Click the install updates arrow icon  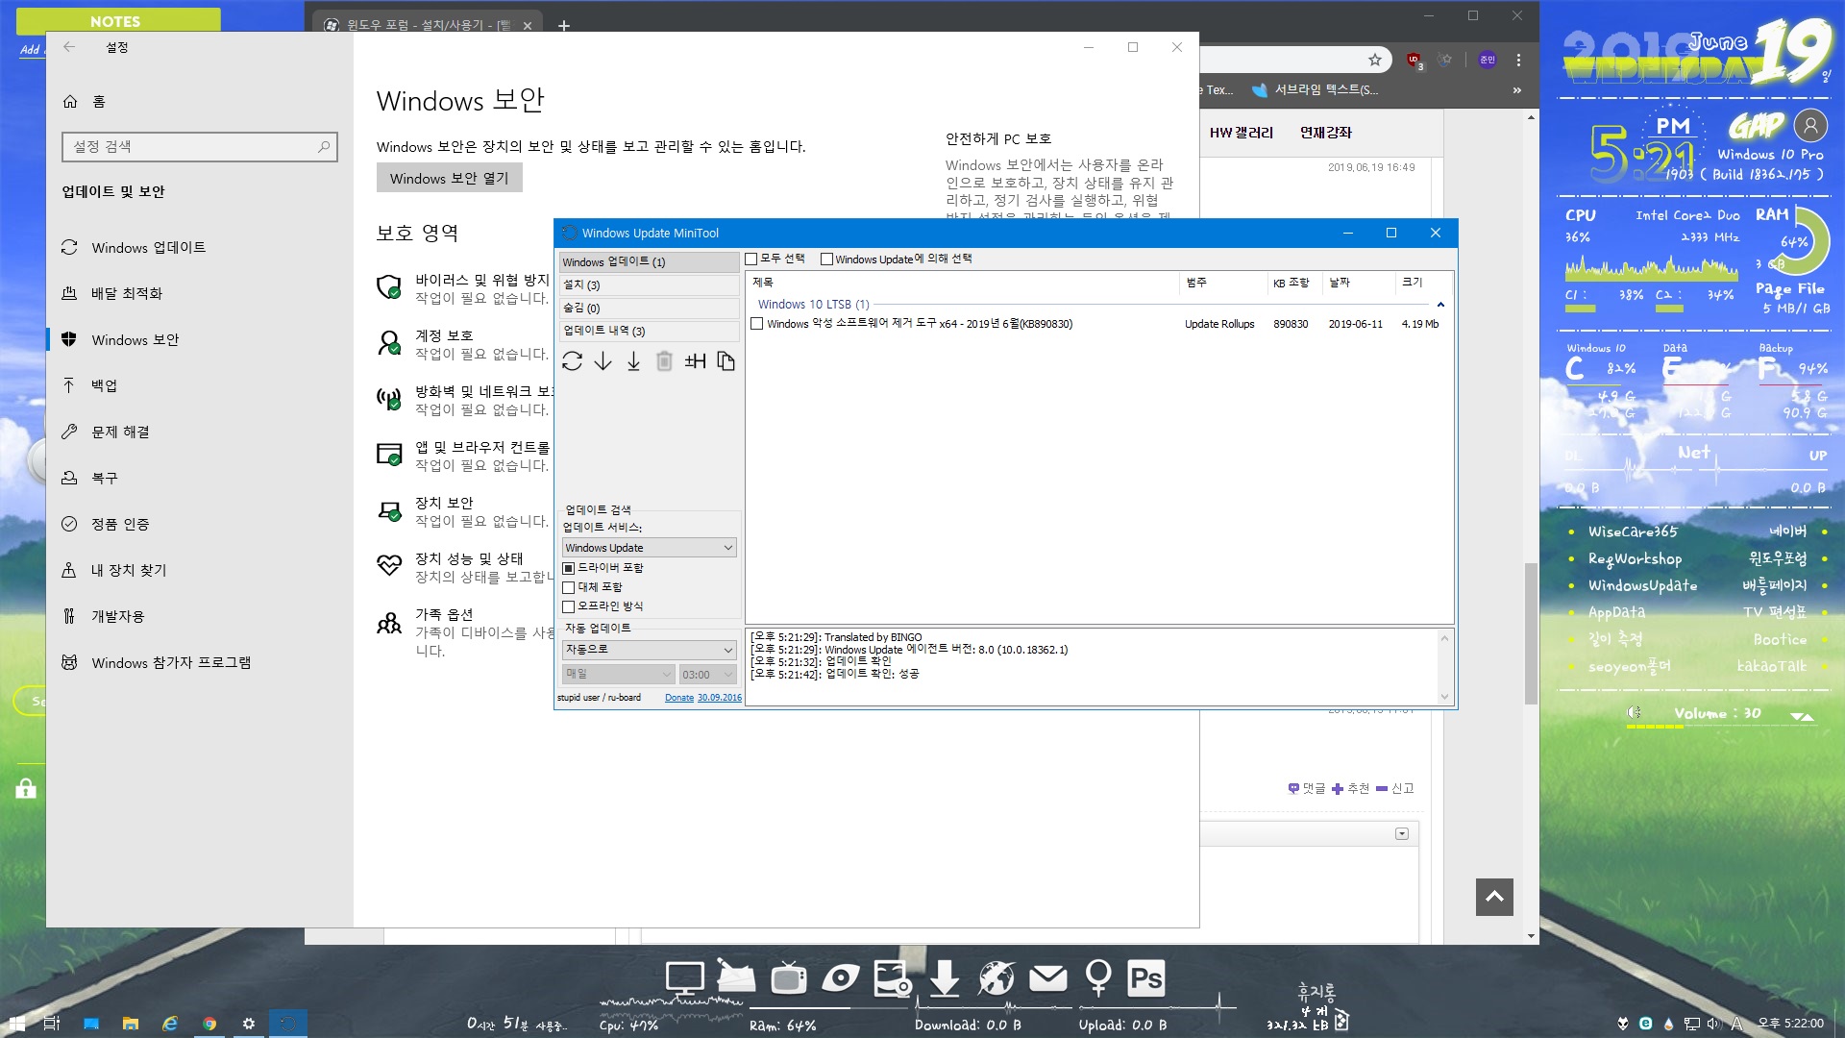tap(634, 361)
